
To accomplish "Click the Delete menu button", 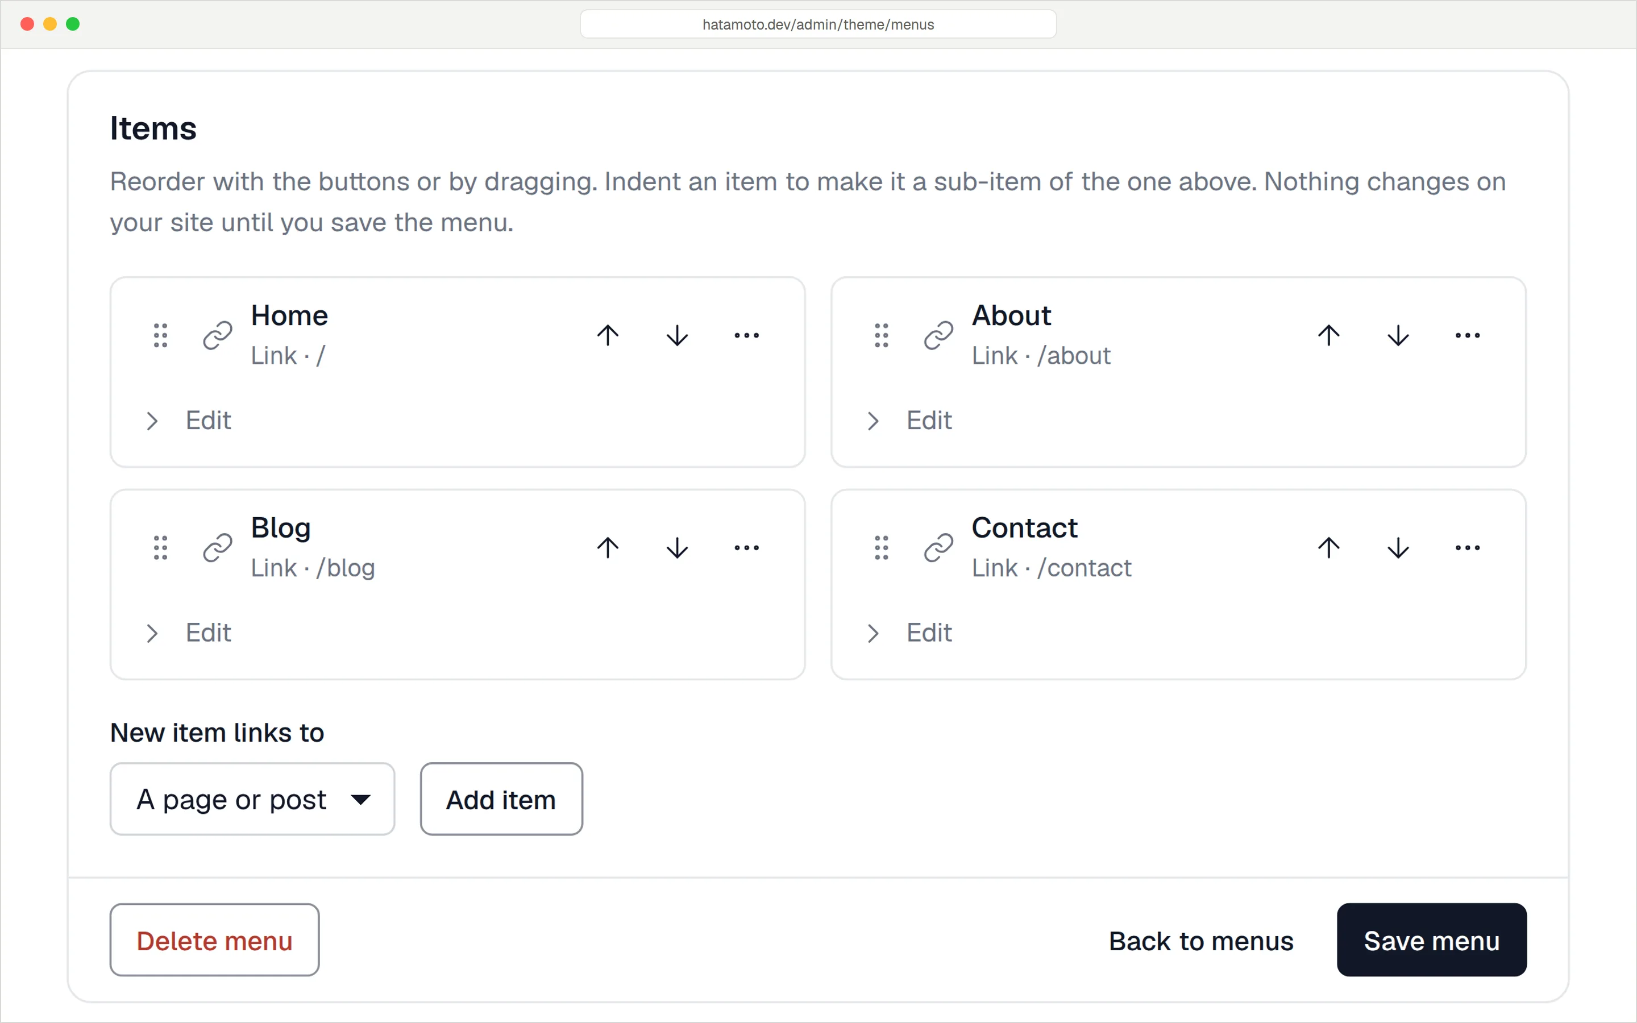I will coord(214,940).
